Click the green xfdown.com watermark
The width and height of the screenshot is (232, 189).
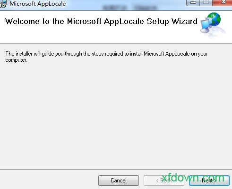point(193,178)
